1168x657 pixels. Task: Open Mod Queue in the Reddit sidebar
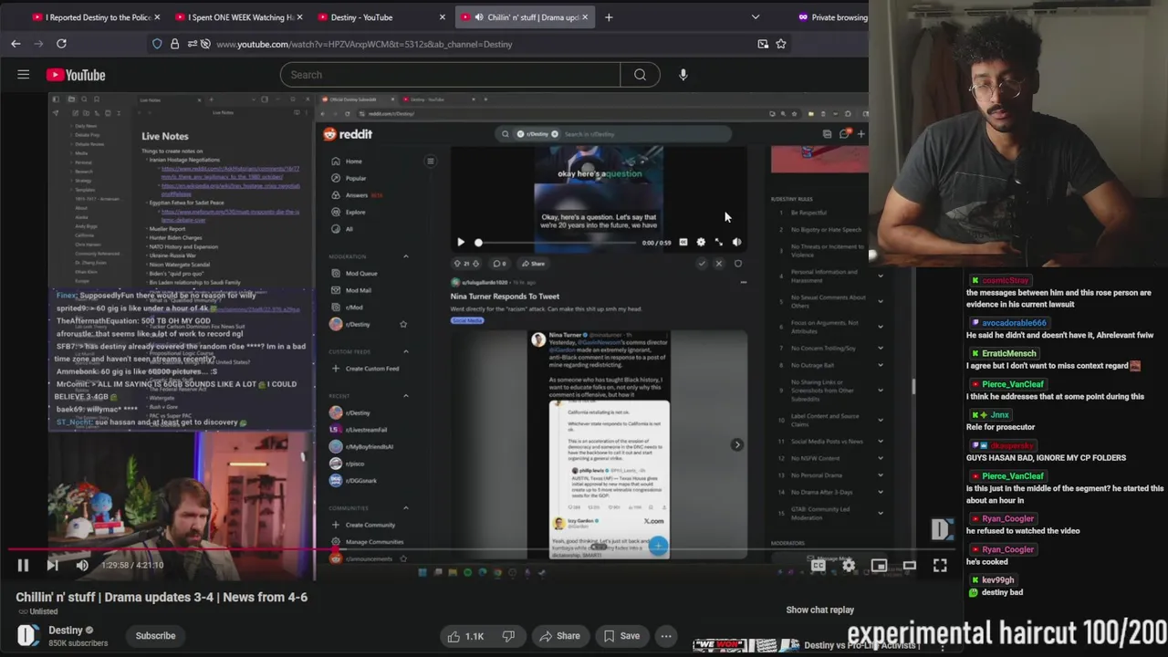(x=360, y=274)
